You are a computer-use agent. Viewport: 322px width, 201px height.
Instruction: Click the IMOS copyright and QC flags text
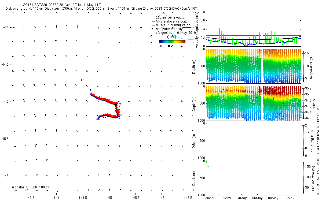[x=318, y=151]
